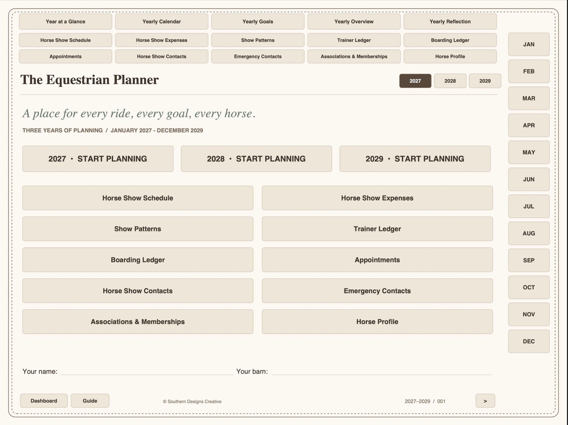The image size is (568, 425).
Task: Open the SEP month tab
Action: pos(529,260)
